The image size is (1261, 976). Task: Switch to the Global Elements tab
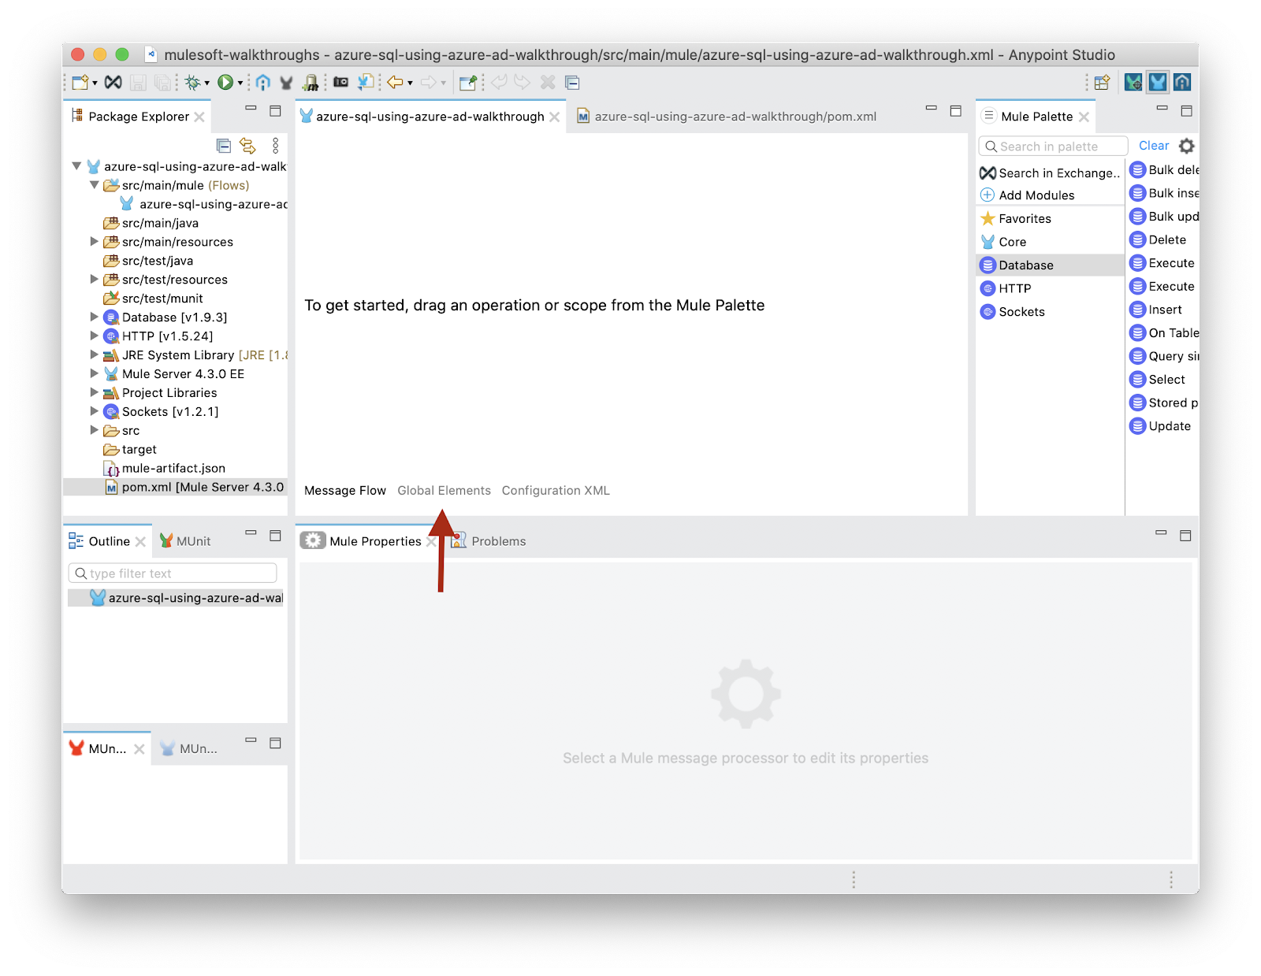click(444, 491)
